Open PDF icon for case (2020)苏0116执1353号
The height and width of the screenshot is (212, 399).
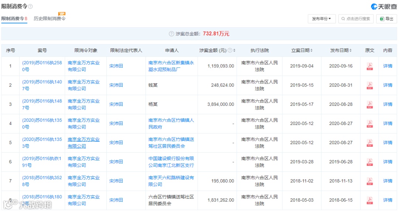click(369, 143)
